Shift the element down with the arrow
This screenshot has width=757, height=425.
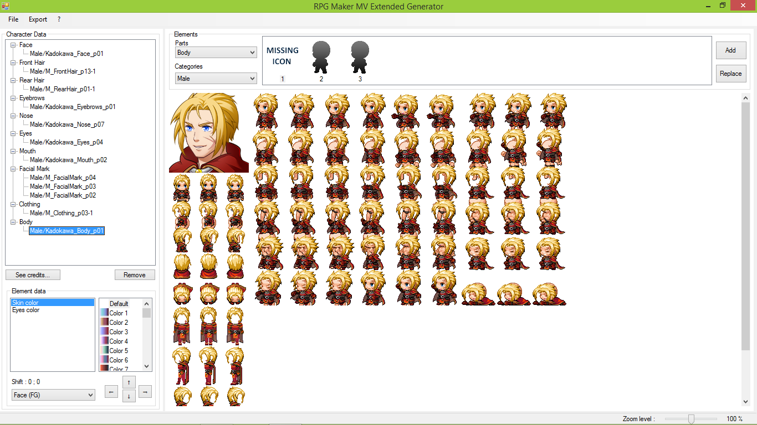129,396
